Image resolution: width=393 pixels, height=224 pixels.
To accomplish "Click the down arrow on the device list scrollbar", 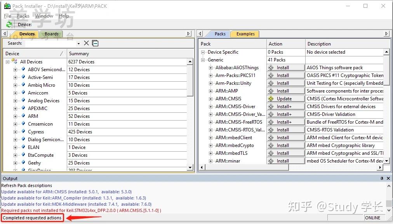I will [191, 167].
